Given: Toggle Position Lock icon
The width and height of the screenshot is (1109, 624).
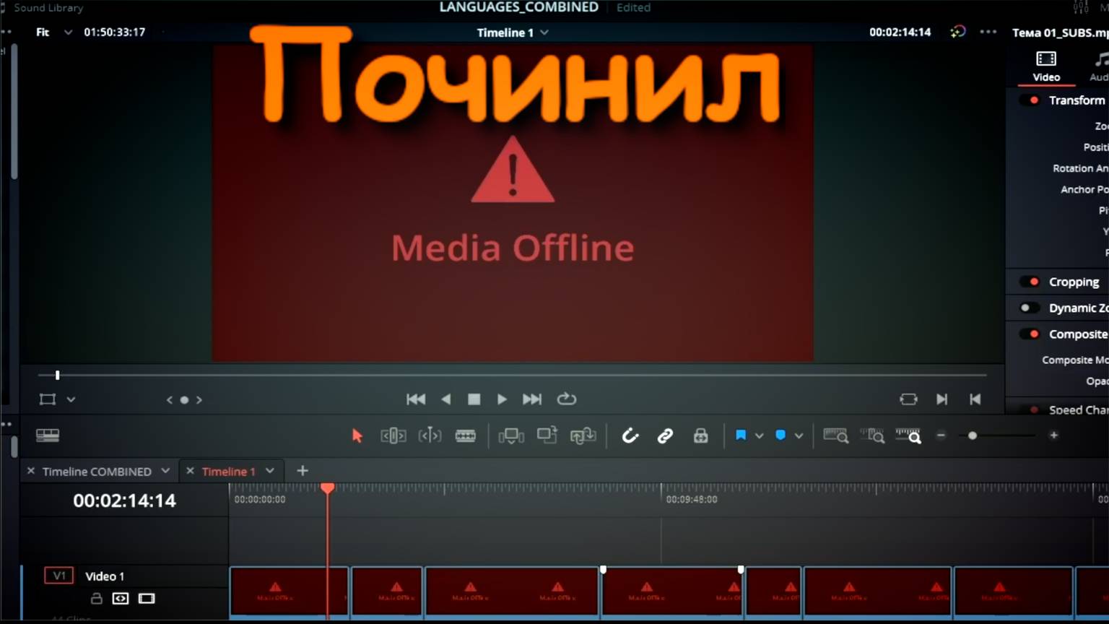Looking at the screenshot, I should (x=700, y=435).
